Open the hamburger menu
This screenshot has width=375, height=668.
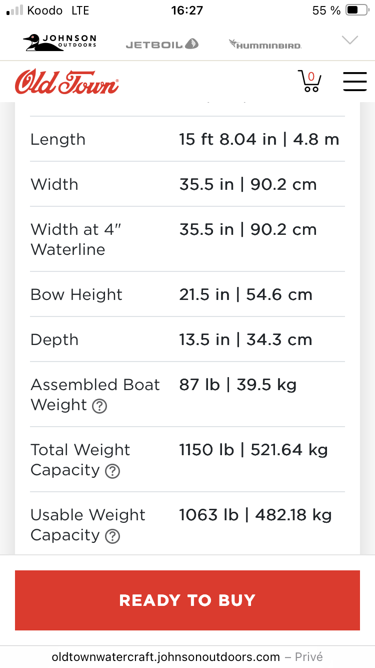(x=355, y=81)
